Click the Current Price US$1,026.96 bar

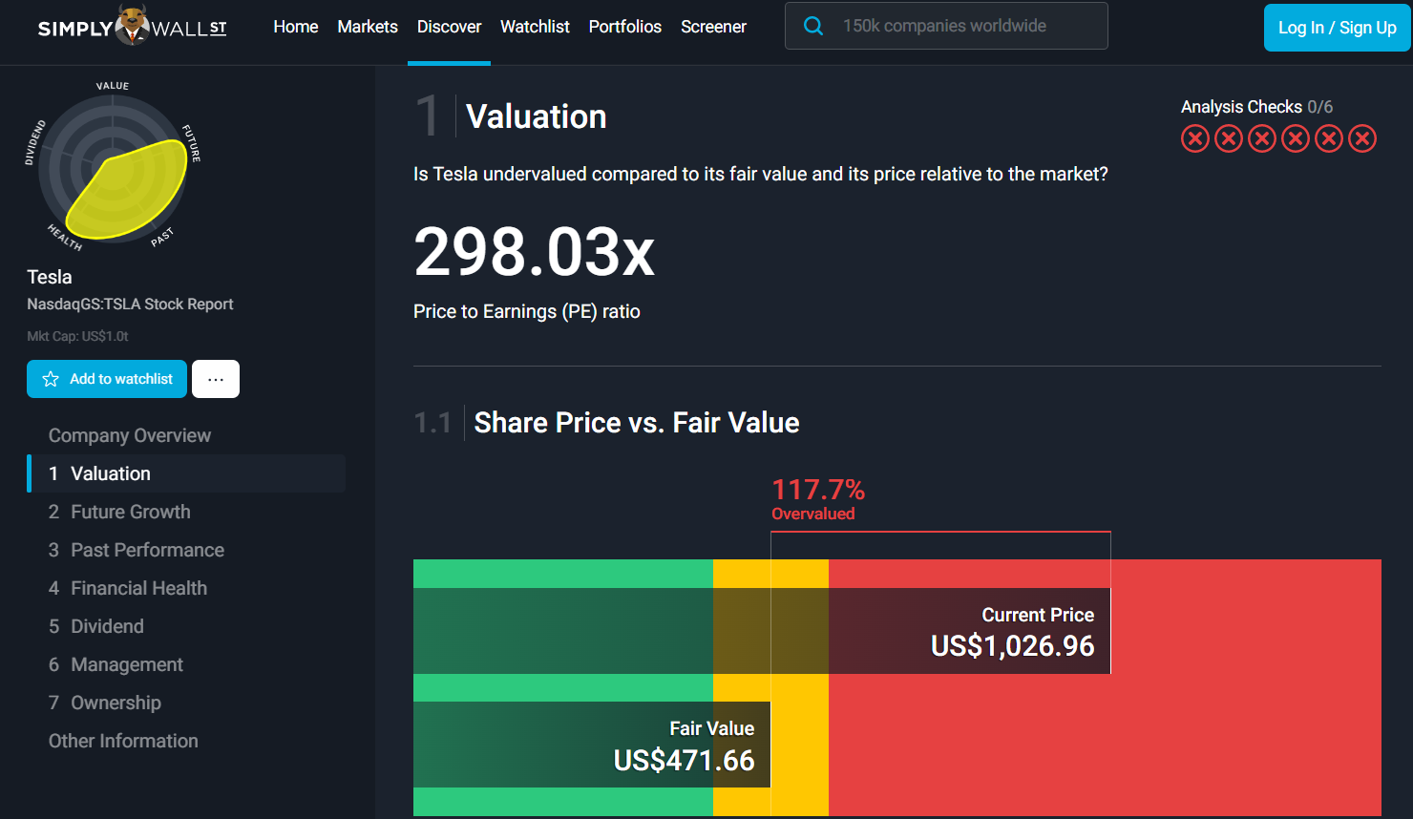coord(762,631)
